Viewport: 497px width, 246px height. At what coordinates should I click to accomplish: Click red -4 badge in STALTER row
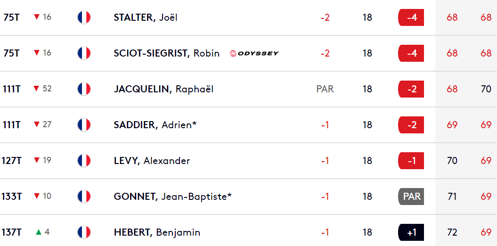point(411,17)
